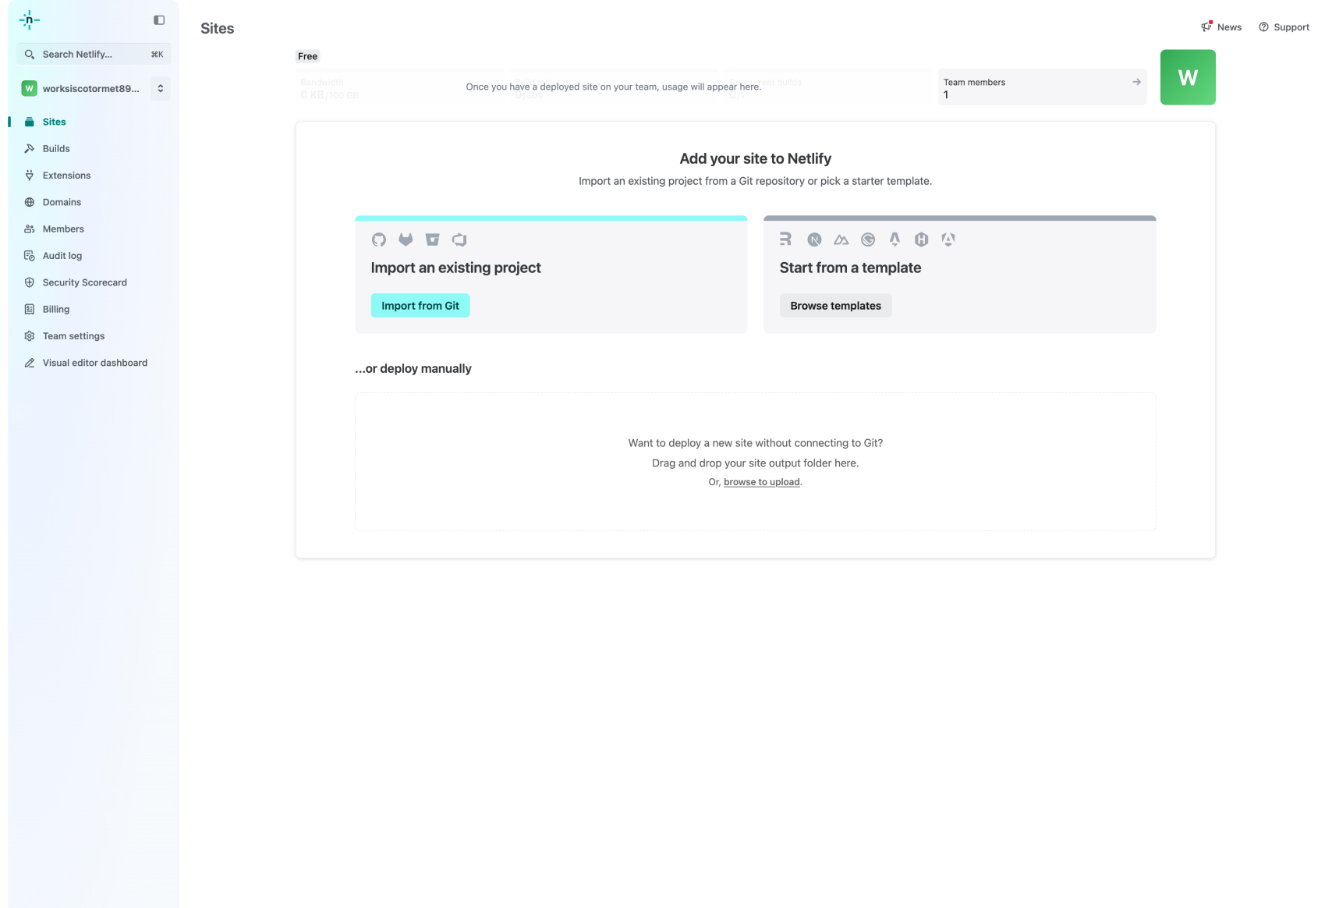Viewport: 1332px width, 908px height.
Task: Open Audit log in the sidebar
Action: coord(93,256)
